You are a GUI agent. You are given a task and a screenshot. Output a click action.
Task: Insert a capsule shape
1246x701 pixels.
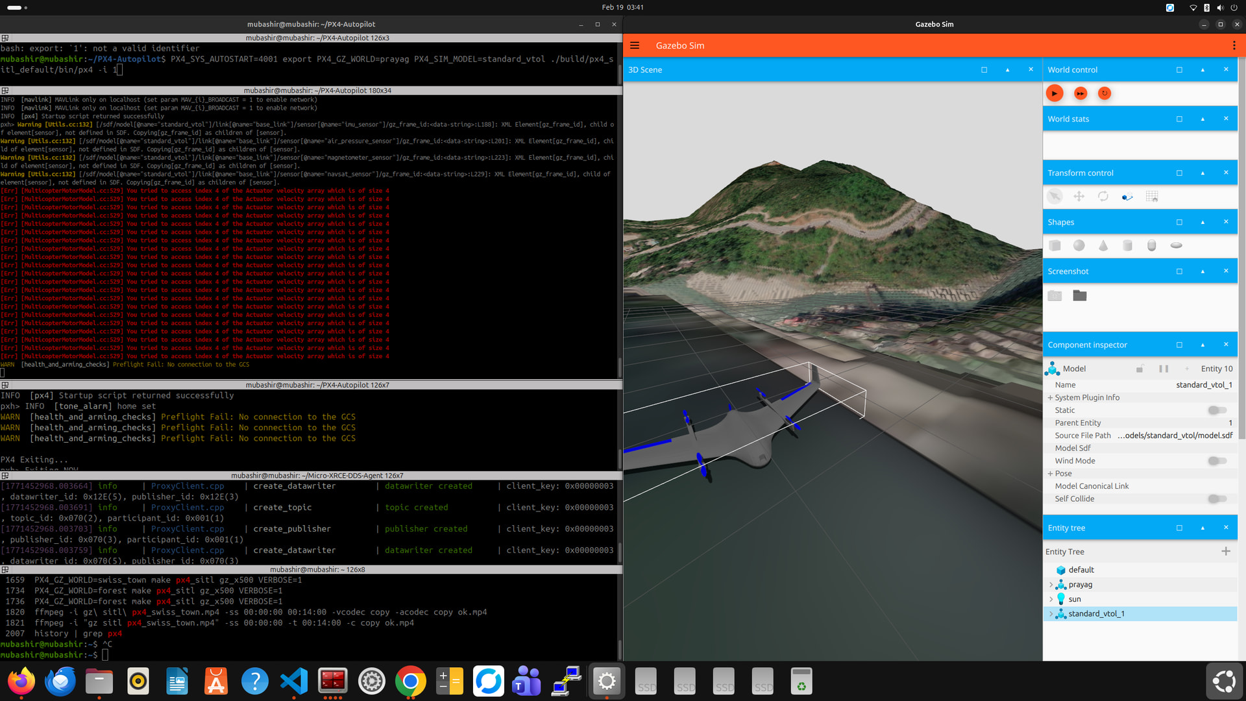click(1151, 245)
